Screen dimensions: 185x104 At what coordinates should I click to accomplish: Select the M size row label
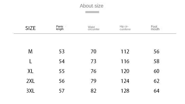point(30,52)
